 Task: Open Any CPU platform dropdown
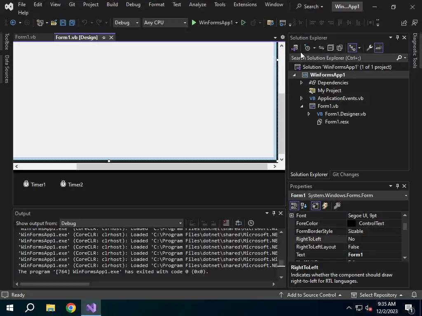click(x=165, y=23)
